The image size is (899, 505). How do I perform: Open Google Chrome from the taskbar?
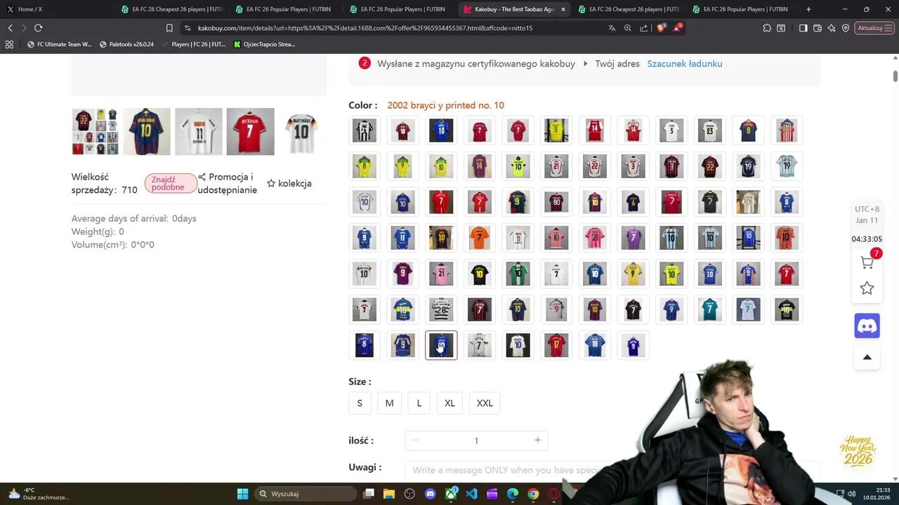[x=533, y=494]
